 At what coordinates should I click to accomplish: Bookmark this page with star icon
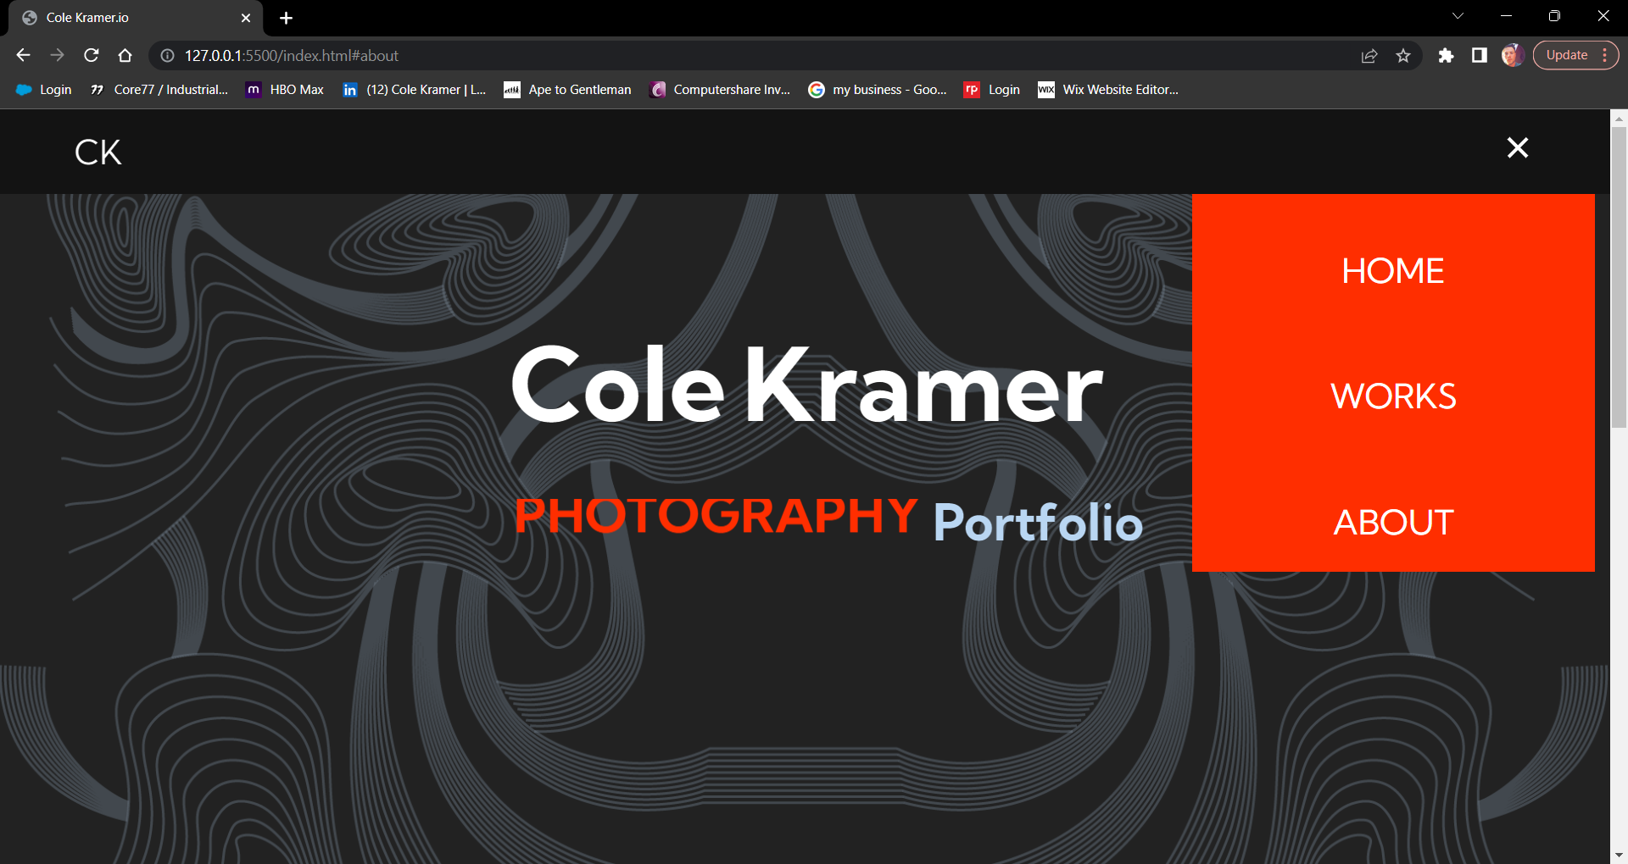(x=1403, y=55)
